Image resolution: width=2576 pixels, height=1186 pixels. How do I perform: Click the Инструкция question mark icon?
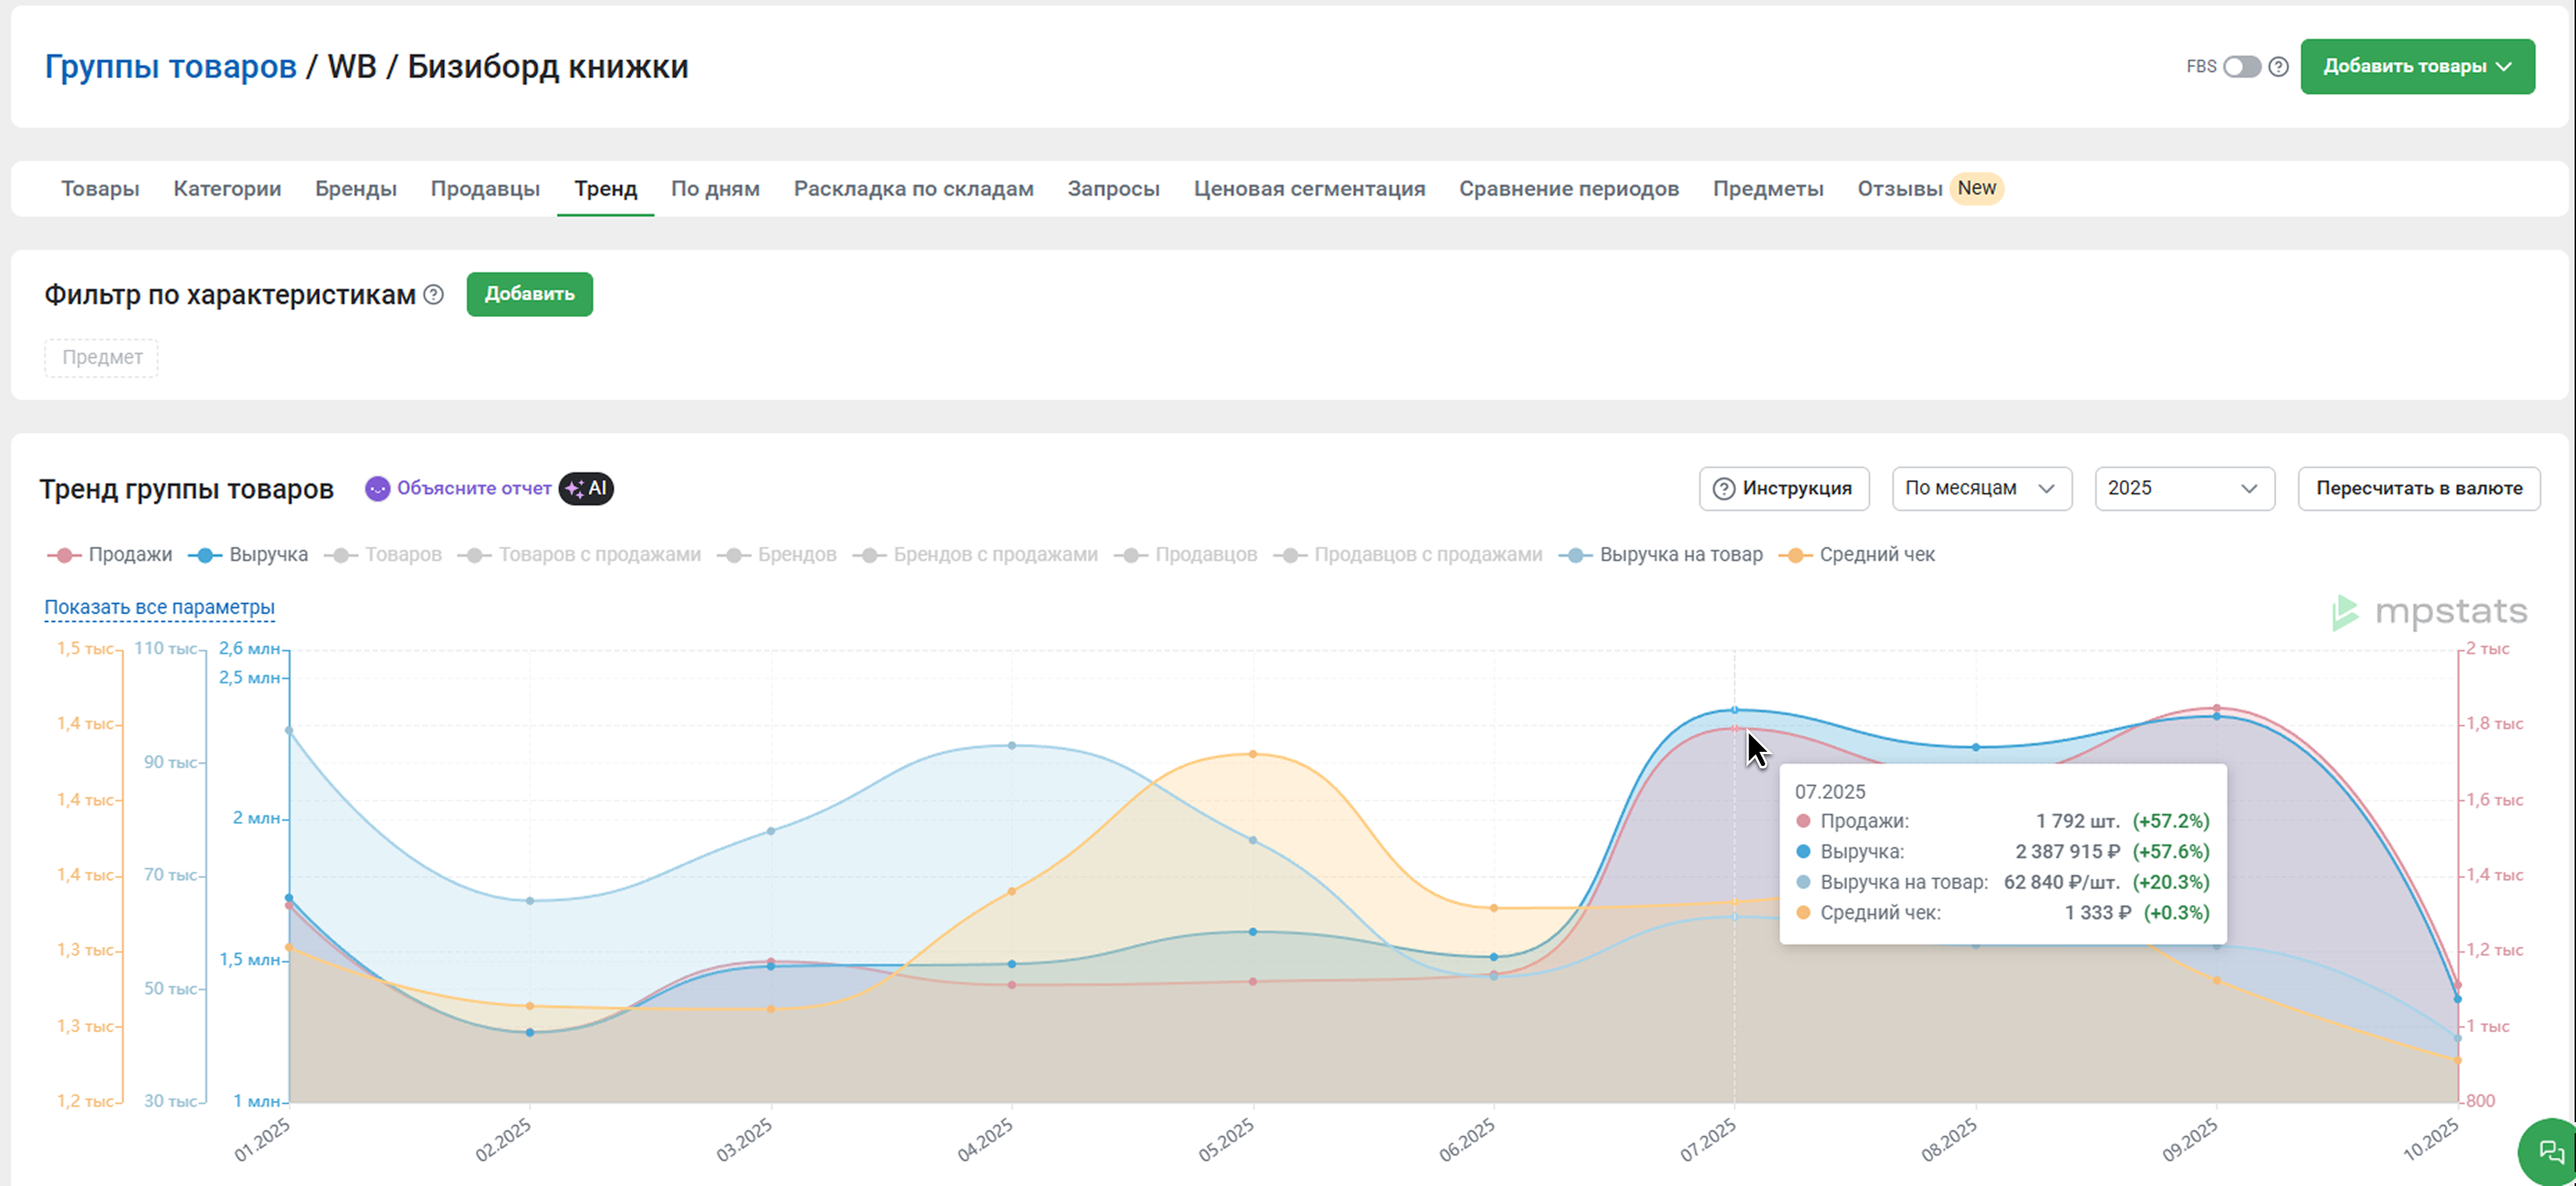pos(1723,489)
